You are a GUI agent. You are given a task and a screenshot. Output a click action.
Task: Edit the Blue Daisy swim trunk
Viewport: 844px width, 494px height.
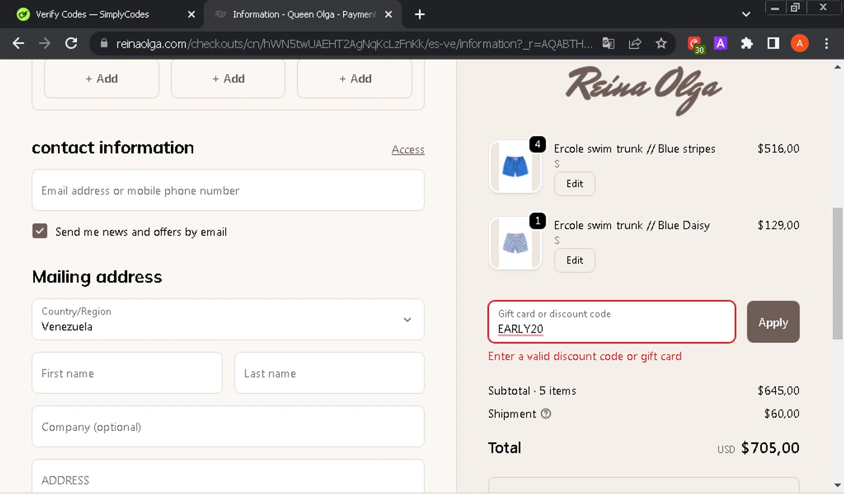[574, 260]
